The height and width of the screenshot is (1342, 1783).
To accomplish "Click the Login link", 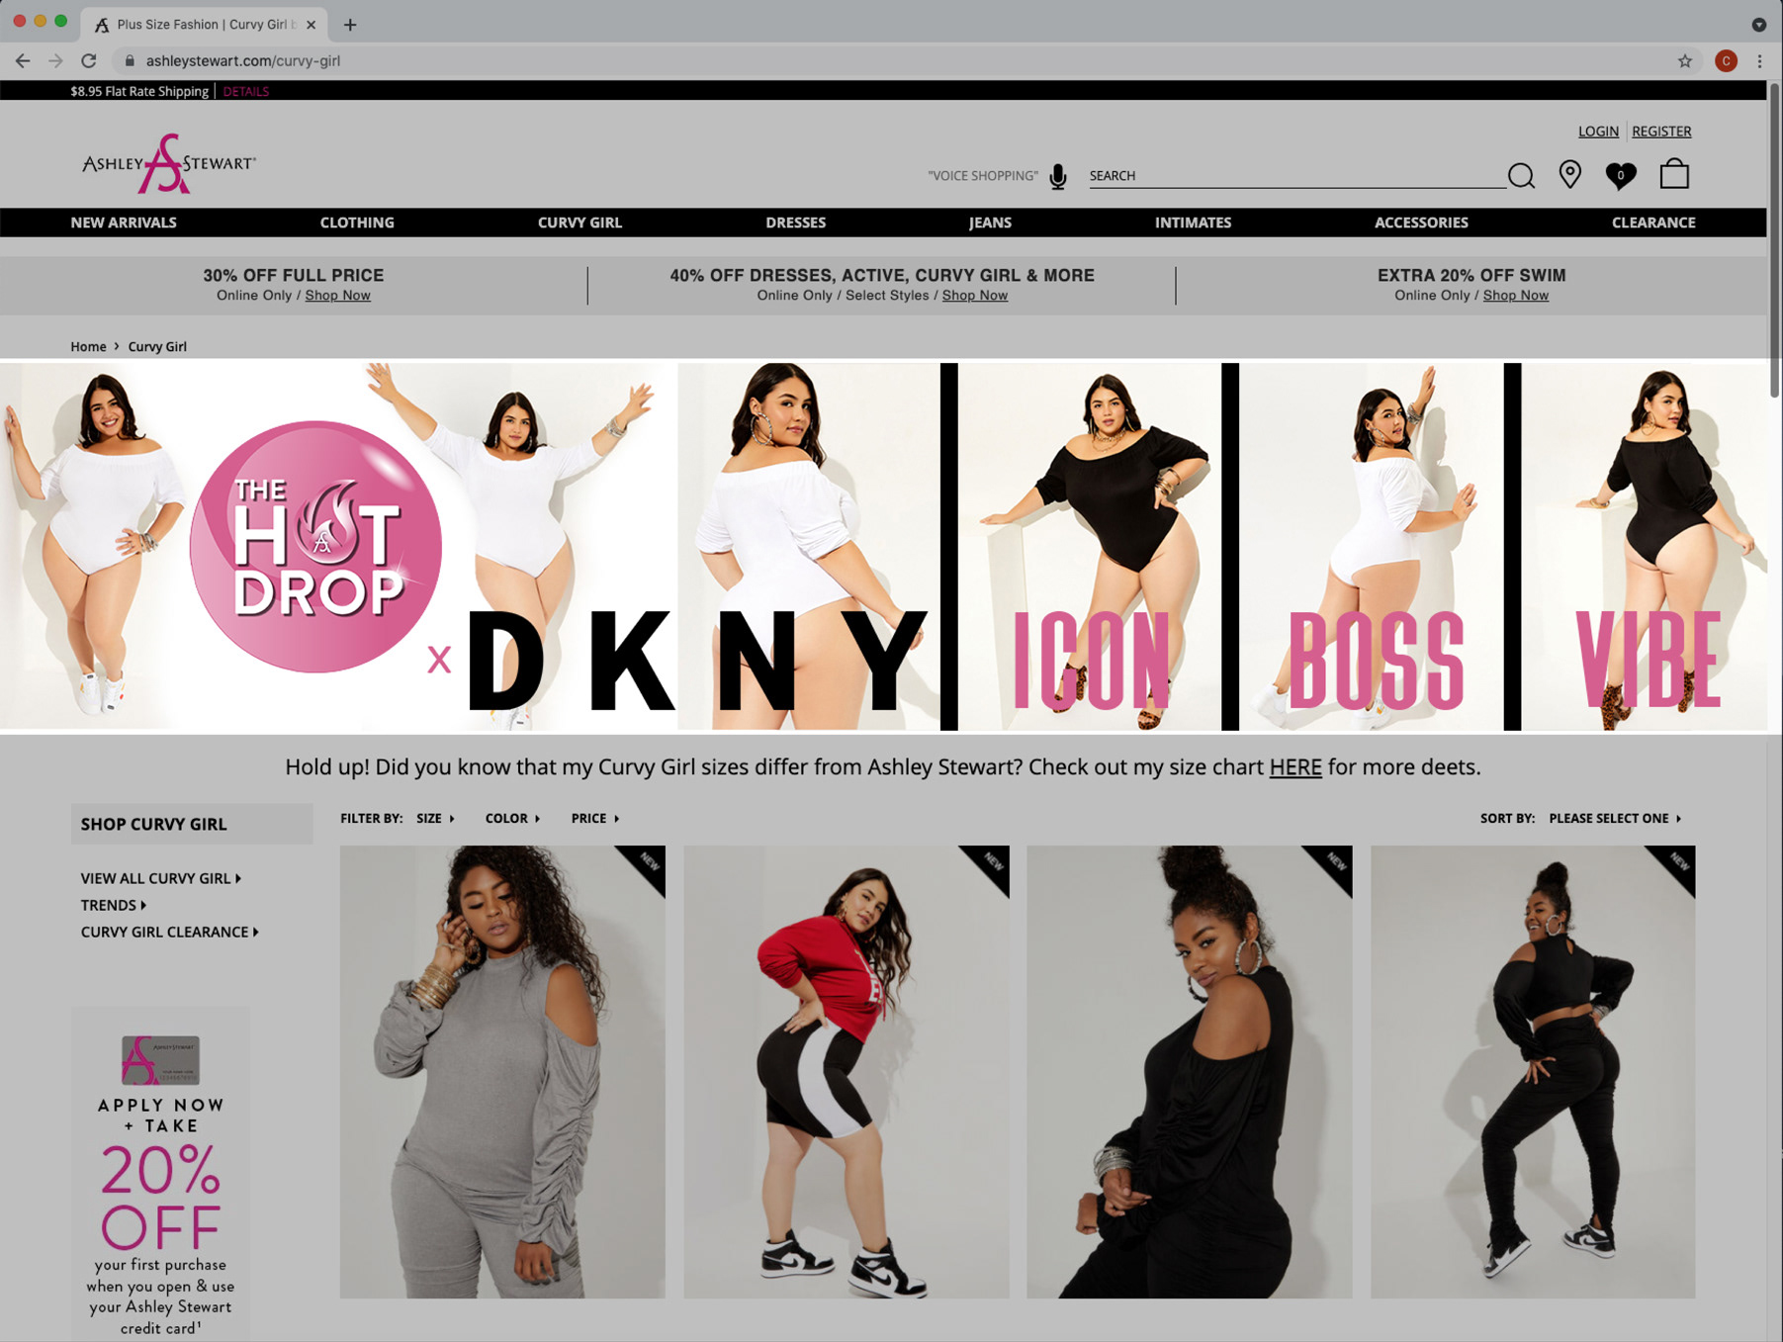I will tap(1598, 131).
